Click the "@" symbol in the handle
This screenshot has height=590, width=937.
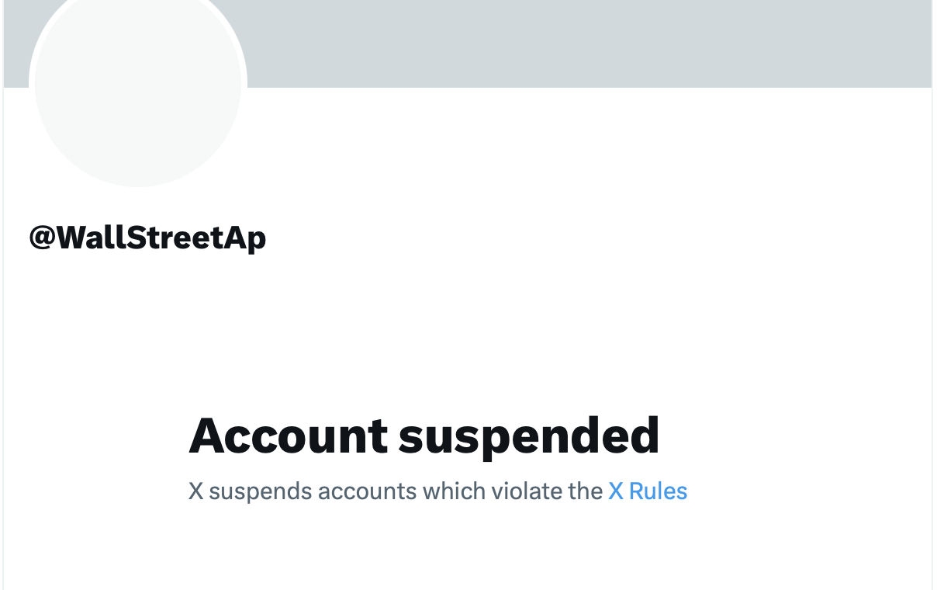click(x=41, y=238)
